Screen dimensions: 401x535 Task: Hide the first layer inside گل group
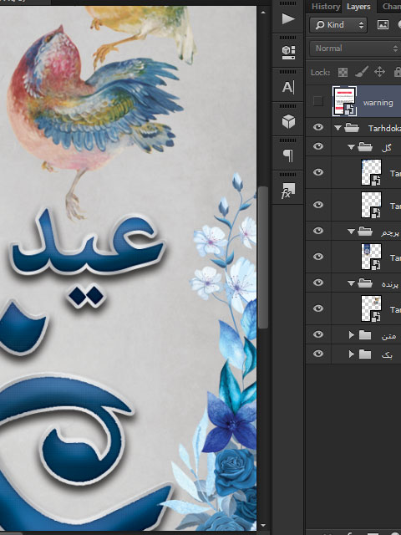pyautogui.click(x=318, y=172)
